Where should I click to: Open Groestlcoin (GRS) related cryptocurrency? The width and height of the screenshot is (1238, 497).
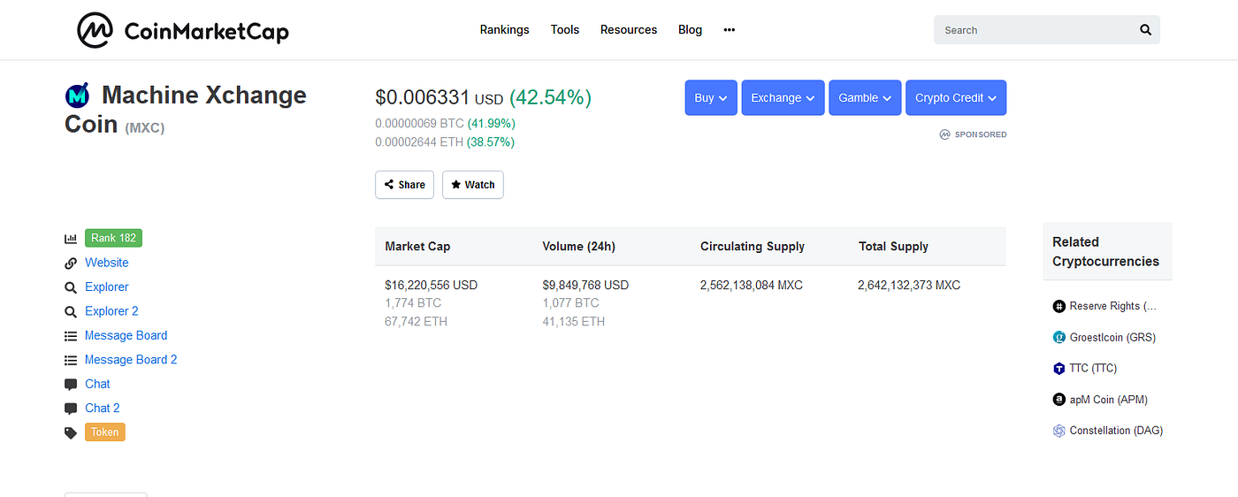click(1112, 337)
